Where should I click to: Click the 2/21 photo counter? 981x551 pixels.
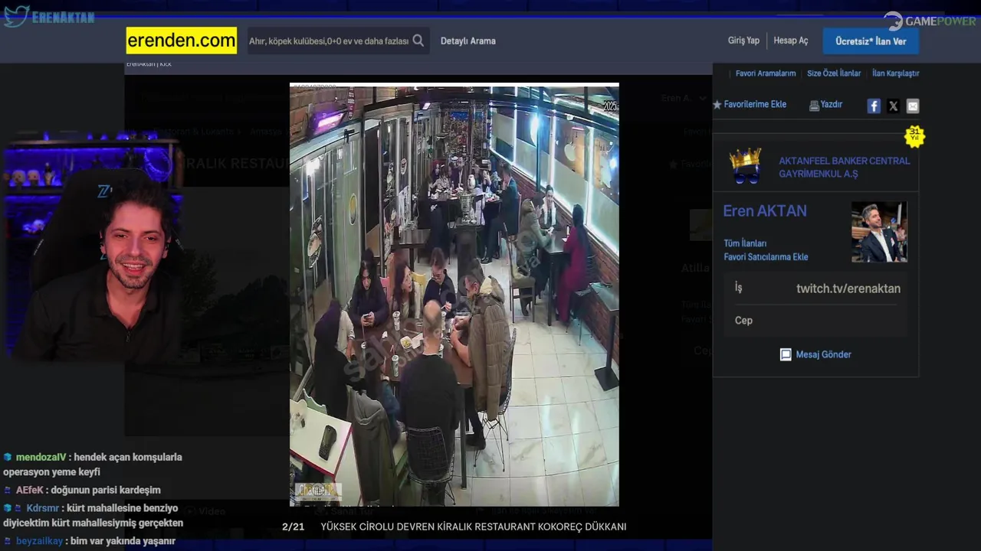click(293, 527)
